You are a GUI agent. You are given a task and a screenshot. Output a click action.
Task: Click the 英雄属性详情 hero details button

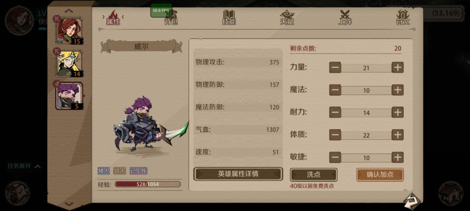coord(238,174)
